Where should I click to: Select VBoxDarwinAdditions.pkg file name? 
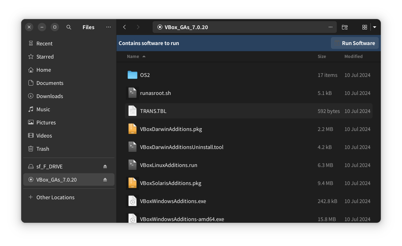(171, 129)
